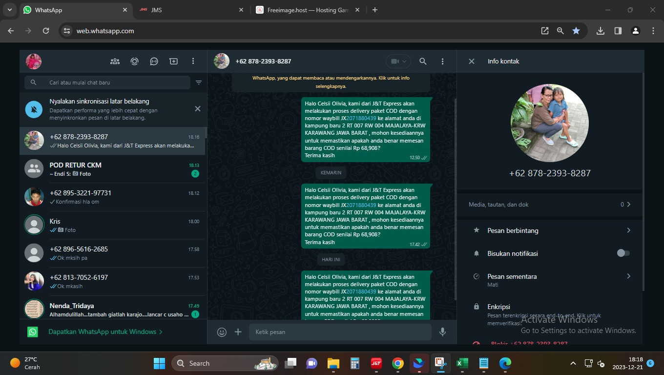The height and width of the screenshot is (375, 664).
Task: Bookmark this page with star icon
Action: click(x=576, y=31)
